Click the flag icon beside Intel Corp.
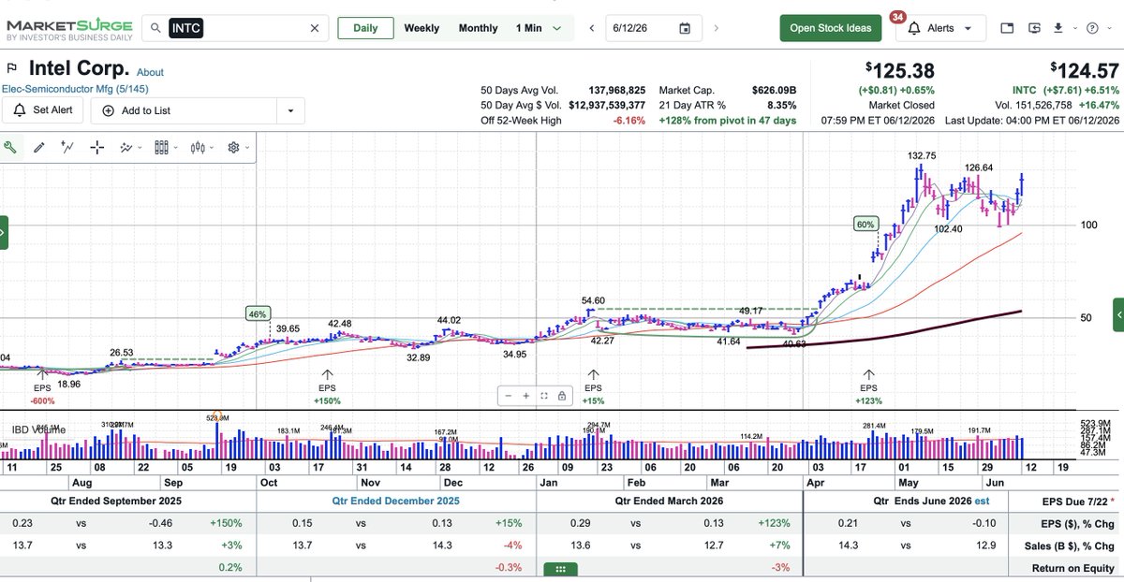This screenshot has height=582, width=1124. [x=12, y=68]
